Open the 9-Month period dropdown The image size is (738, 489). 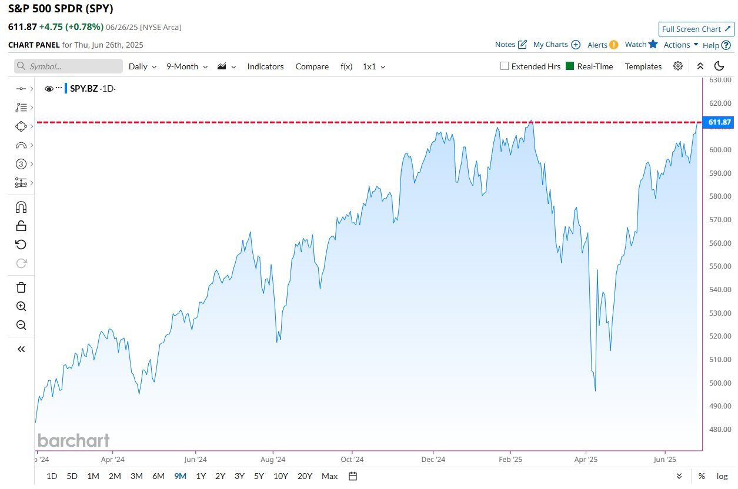click(187, 66)
